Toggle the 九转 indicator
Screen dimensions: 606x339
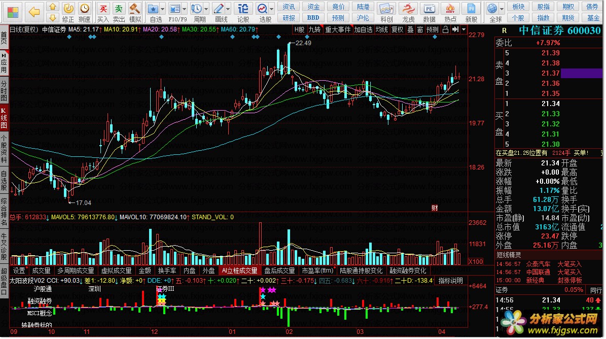click(x=314, y=29)
